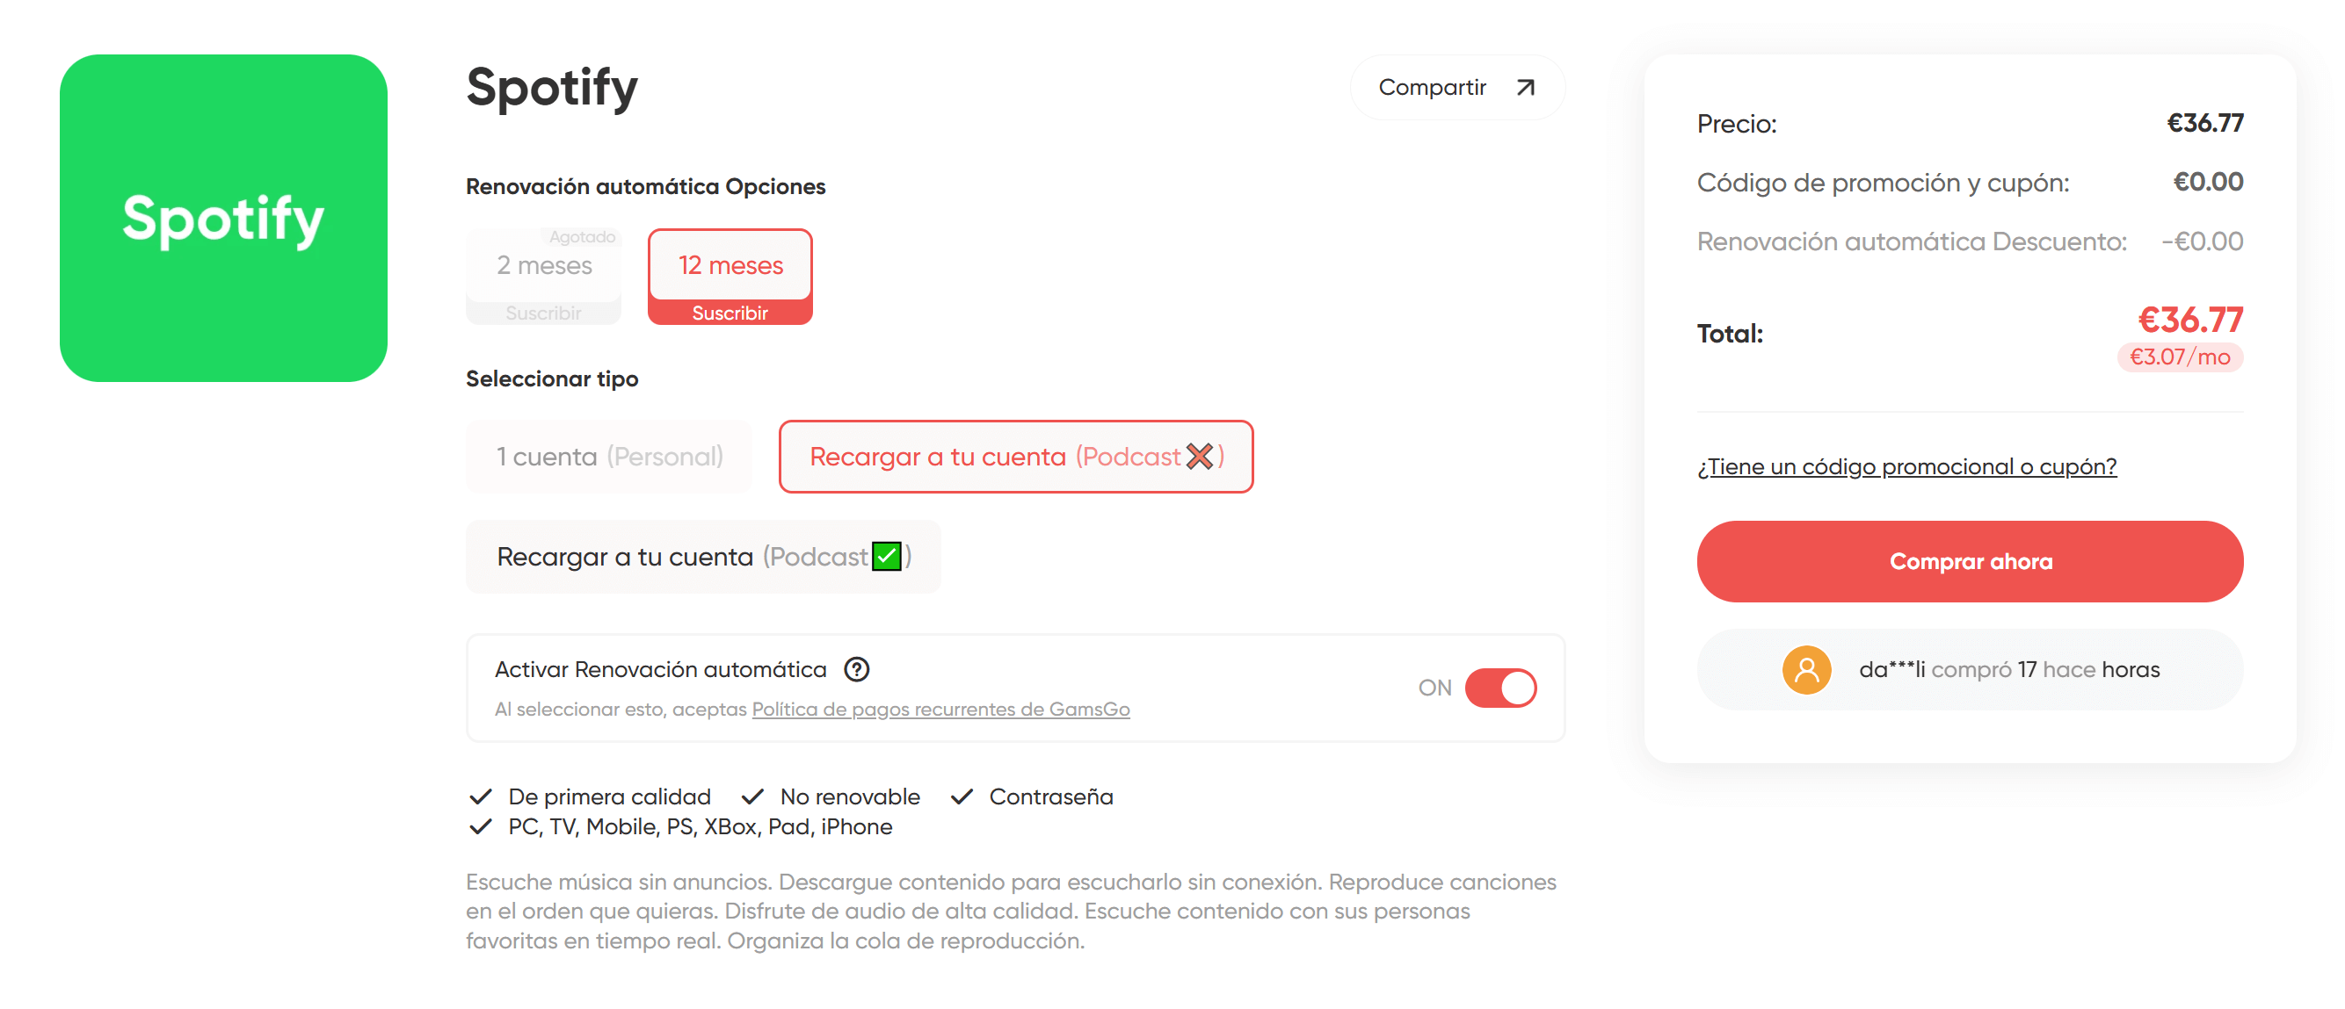Click the €3.07/mo monthly price badge

point(2180,357)
